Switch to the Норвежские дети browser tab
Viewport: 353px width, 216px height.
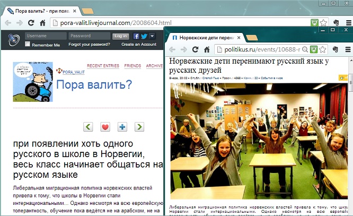tap(204, 38)
